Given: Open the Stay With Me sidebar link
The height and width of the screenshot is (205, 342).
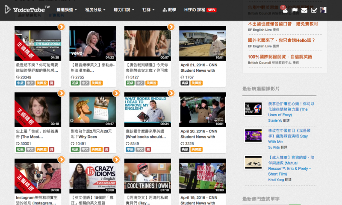Looking at the screenshot, I should click(289, 136).
